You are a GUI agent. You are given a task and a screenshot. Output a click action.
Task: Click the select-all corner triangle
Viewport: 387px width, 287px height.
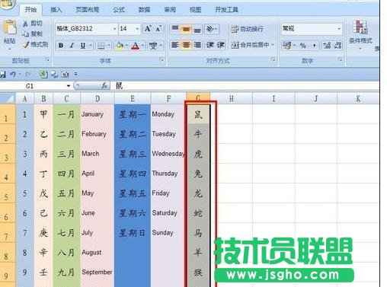(8, 98)
